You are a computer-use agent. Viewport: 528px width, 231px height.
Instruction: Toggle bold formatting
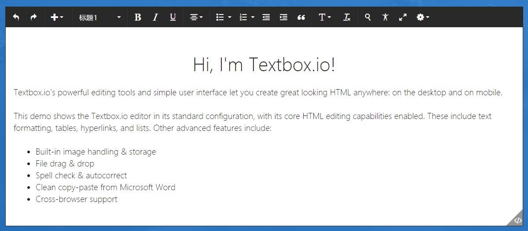[138, 17]
